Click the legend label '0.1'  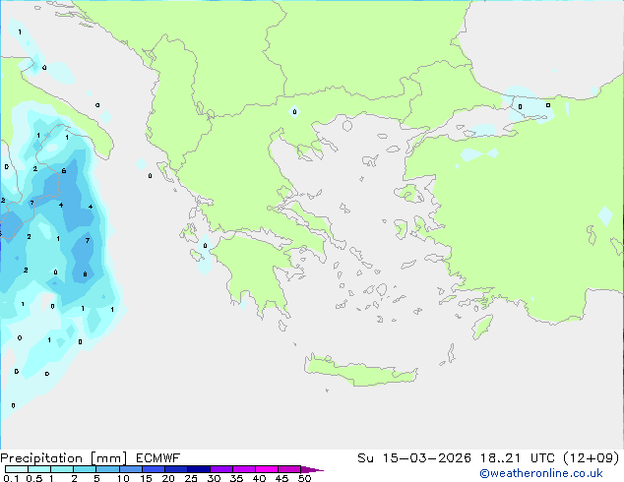pos(11,478)
